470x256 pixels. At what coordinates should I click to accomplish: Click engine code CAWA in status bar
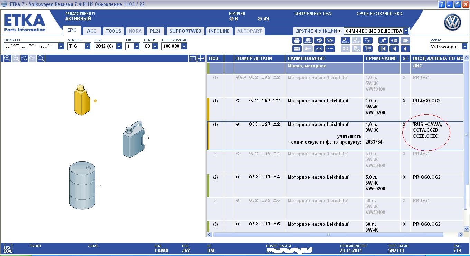coord(161,250)
